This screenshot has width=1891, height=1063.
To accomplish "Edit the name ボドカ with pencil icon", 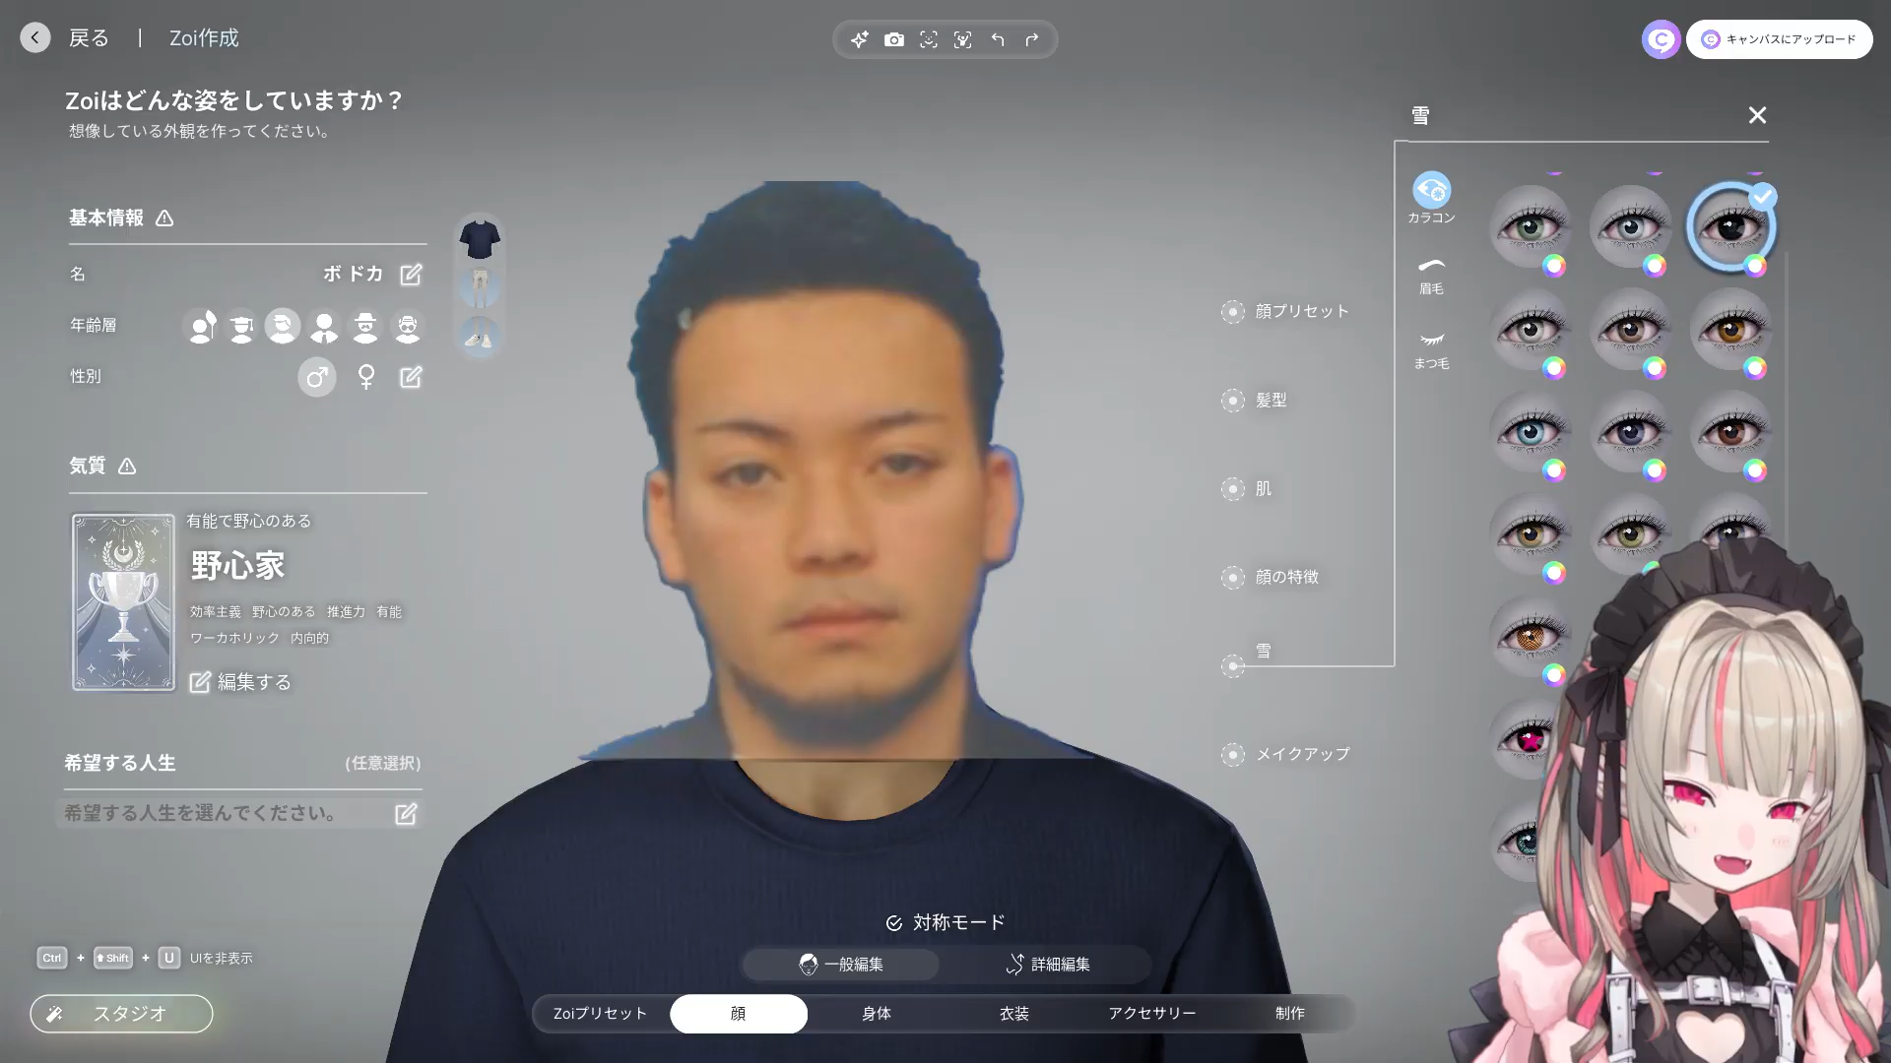I will [412, 275].
